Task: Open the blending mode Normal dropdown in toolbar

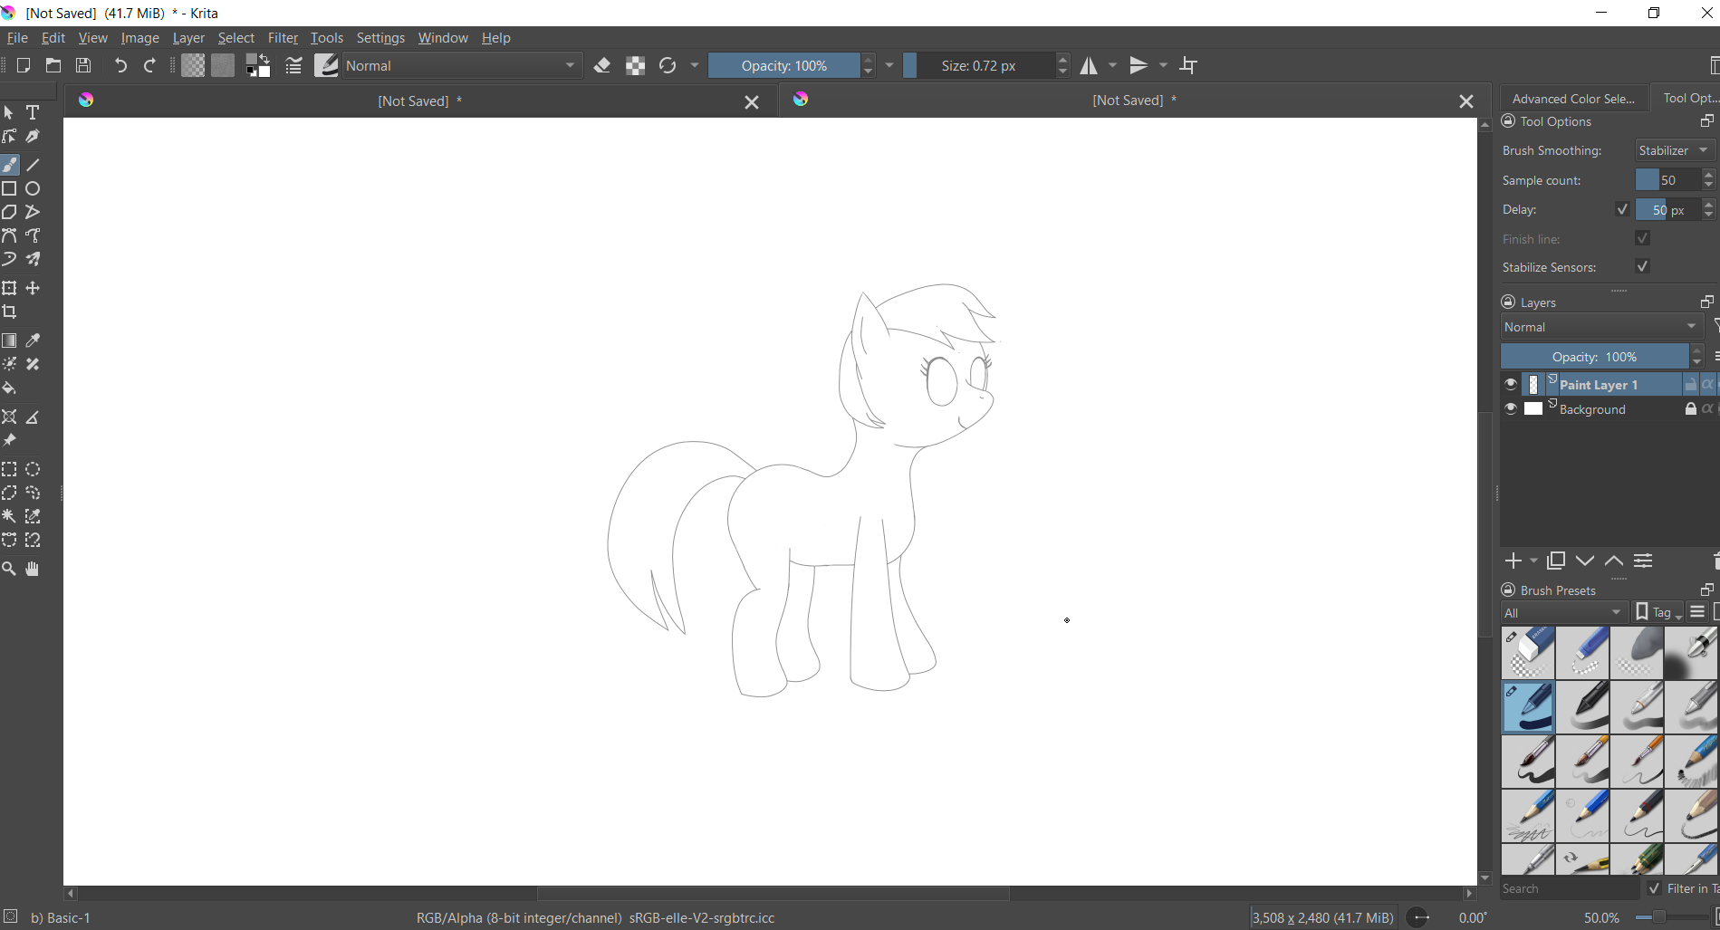Action: point(461,65)
